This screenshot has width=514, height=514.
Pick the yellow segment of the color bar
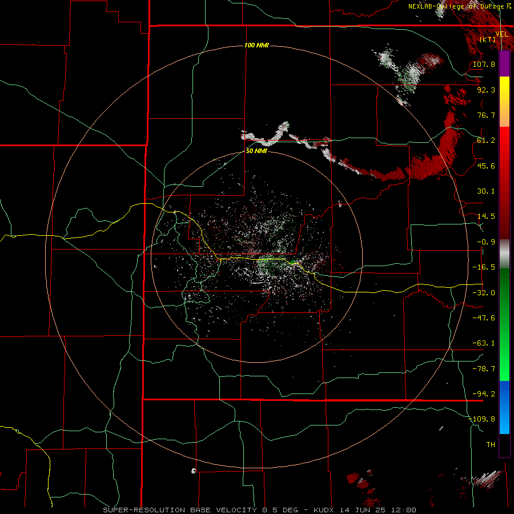click(x=504, y=89)
